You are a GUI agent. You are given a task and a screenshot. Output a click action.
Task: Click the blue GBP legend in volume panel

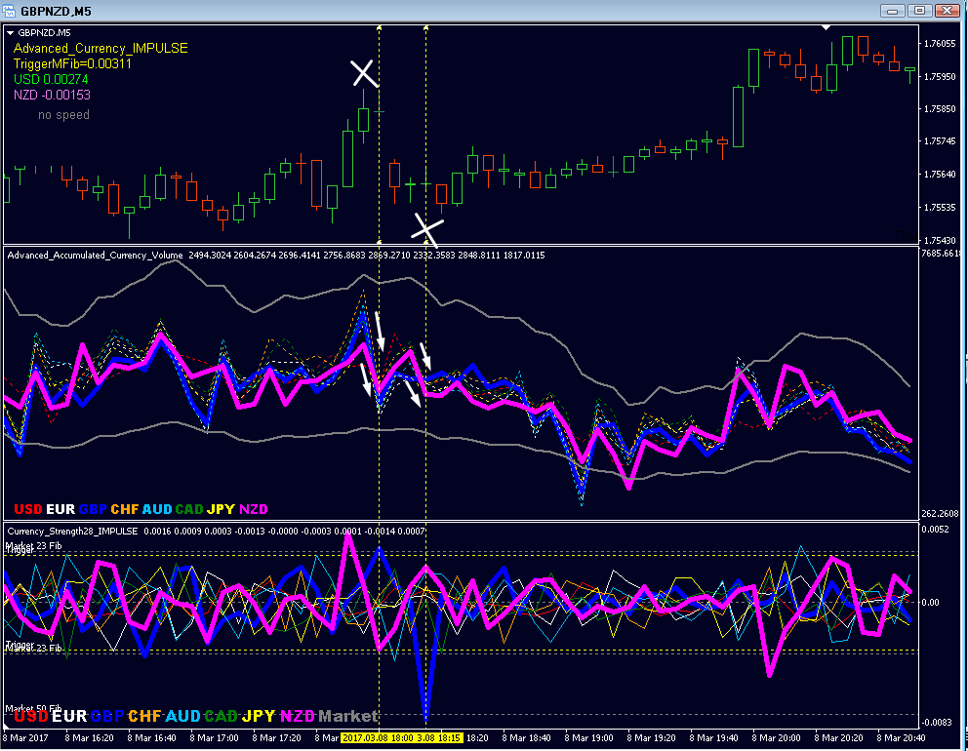(x=93, y=509)
